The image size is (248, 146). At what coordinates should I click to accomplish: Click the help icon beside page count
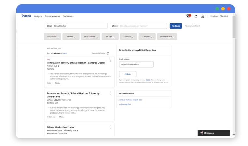coord(108,53)
